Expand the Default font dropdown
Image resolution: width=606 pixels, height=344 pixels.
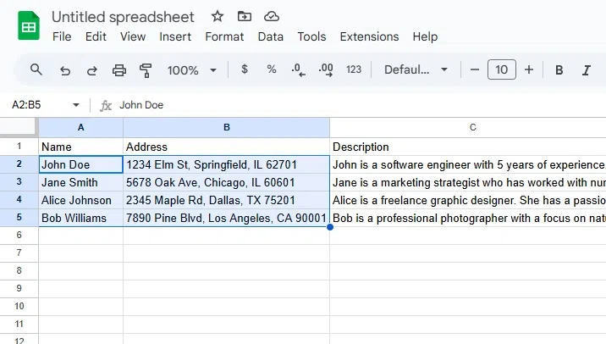pos(416,69)
